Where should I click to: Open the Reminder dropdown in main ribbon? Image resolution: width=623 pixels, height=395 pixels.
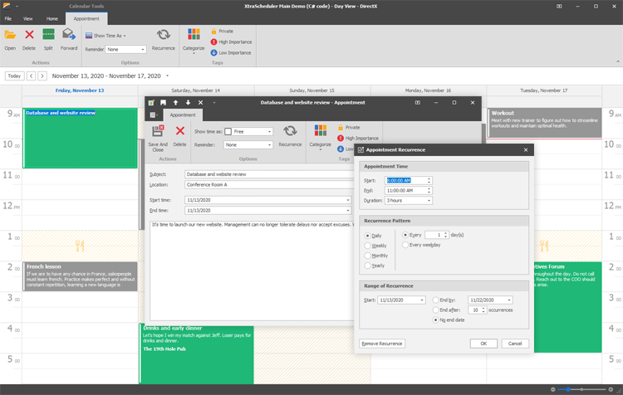tap(143, 50)
